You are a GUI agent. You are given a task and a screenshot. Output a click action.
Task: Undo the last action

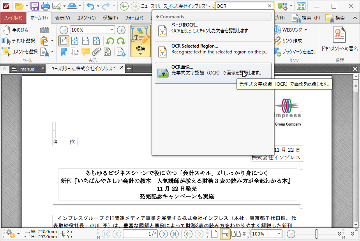pos(90,6)
